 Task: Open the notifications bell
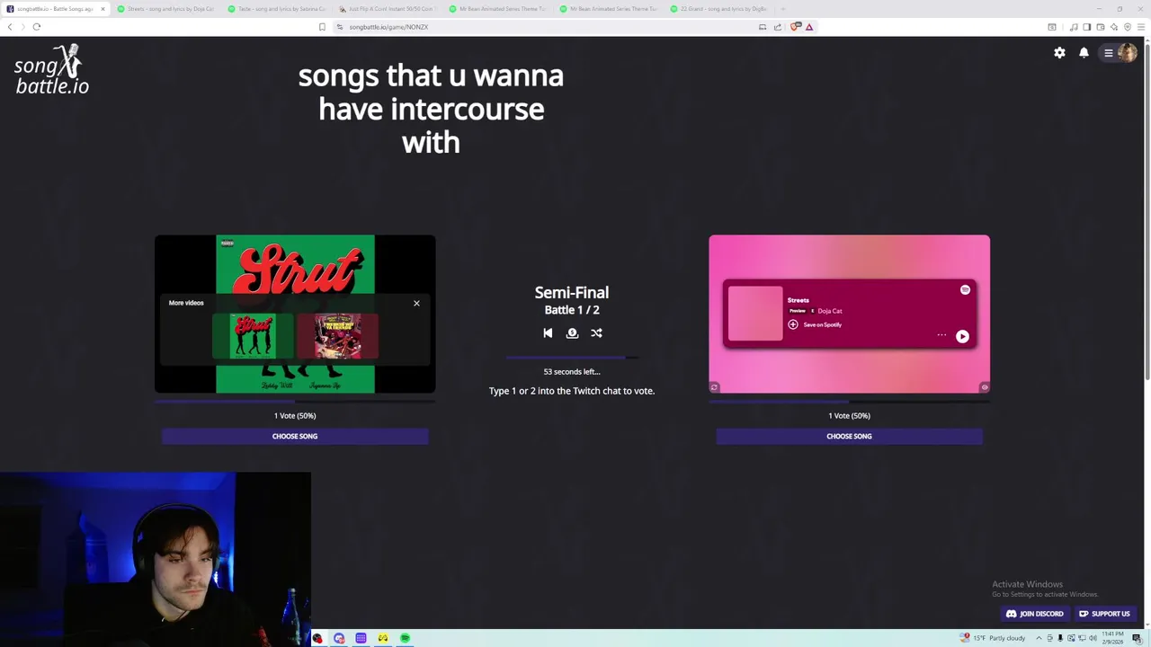(x=1084, y=53)
